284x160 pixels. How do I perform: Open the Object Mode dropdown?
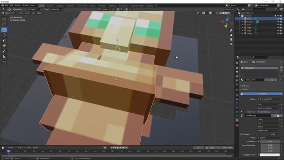point(10,13)
